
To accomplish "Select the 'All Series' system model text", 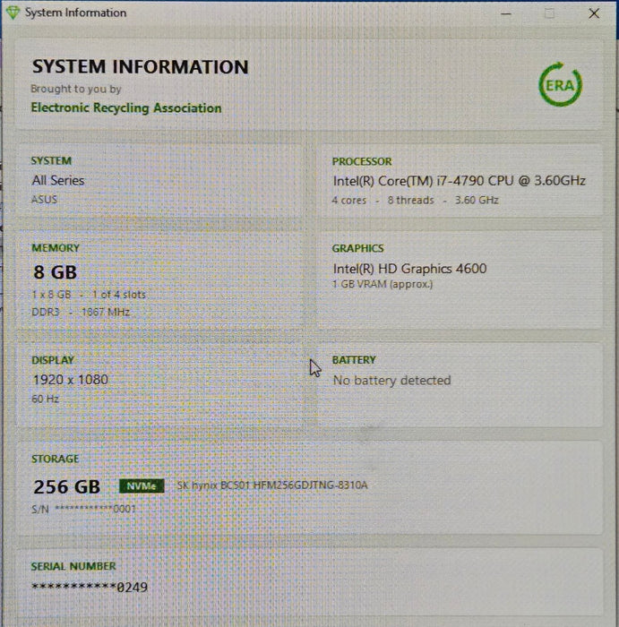I will tap(58, 180).
